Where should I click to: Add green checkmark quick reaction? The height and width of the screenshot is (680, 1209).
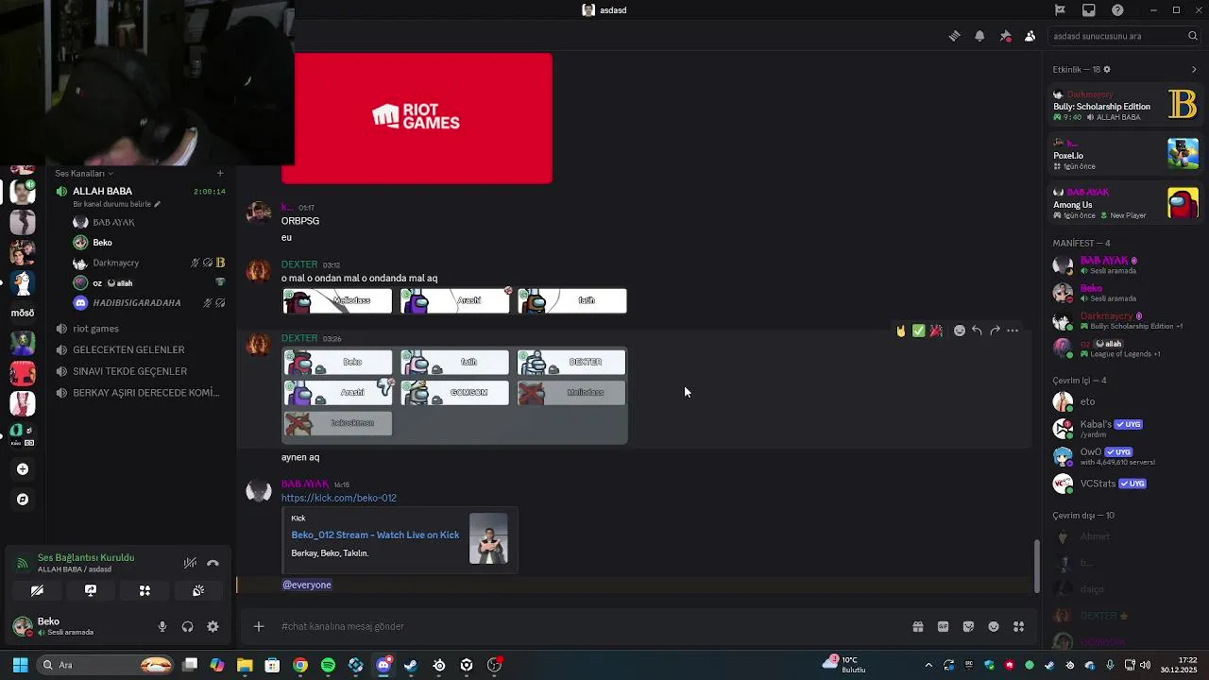[x=918, y=331]
